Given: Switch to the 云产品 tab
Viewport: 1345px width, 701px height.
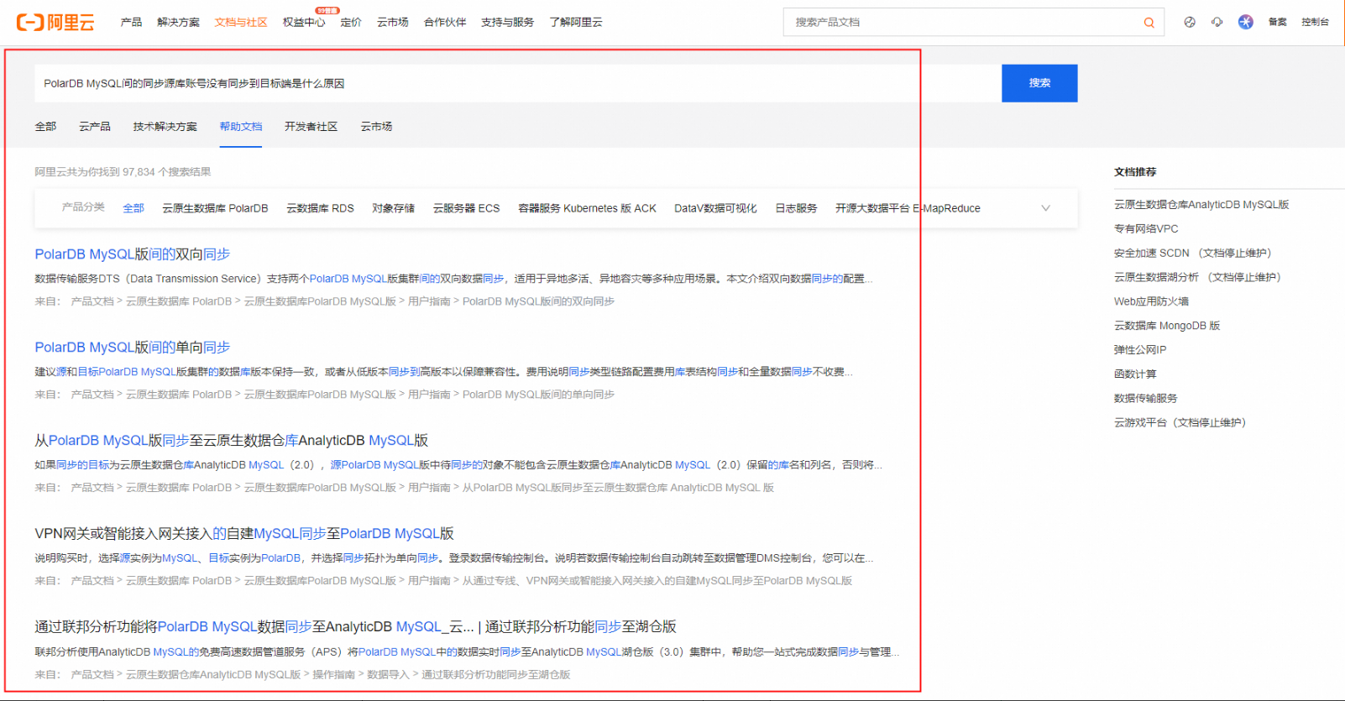Looking at the screenshot, I should (95, 127).
